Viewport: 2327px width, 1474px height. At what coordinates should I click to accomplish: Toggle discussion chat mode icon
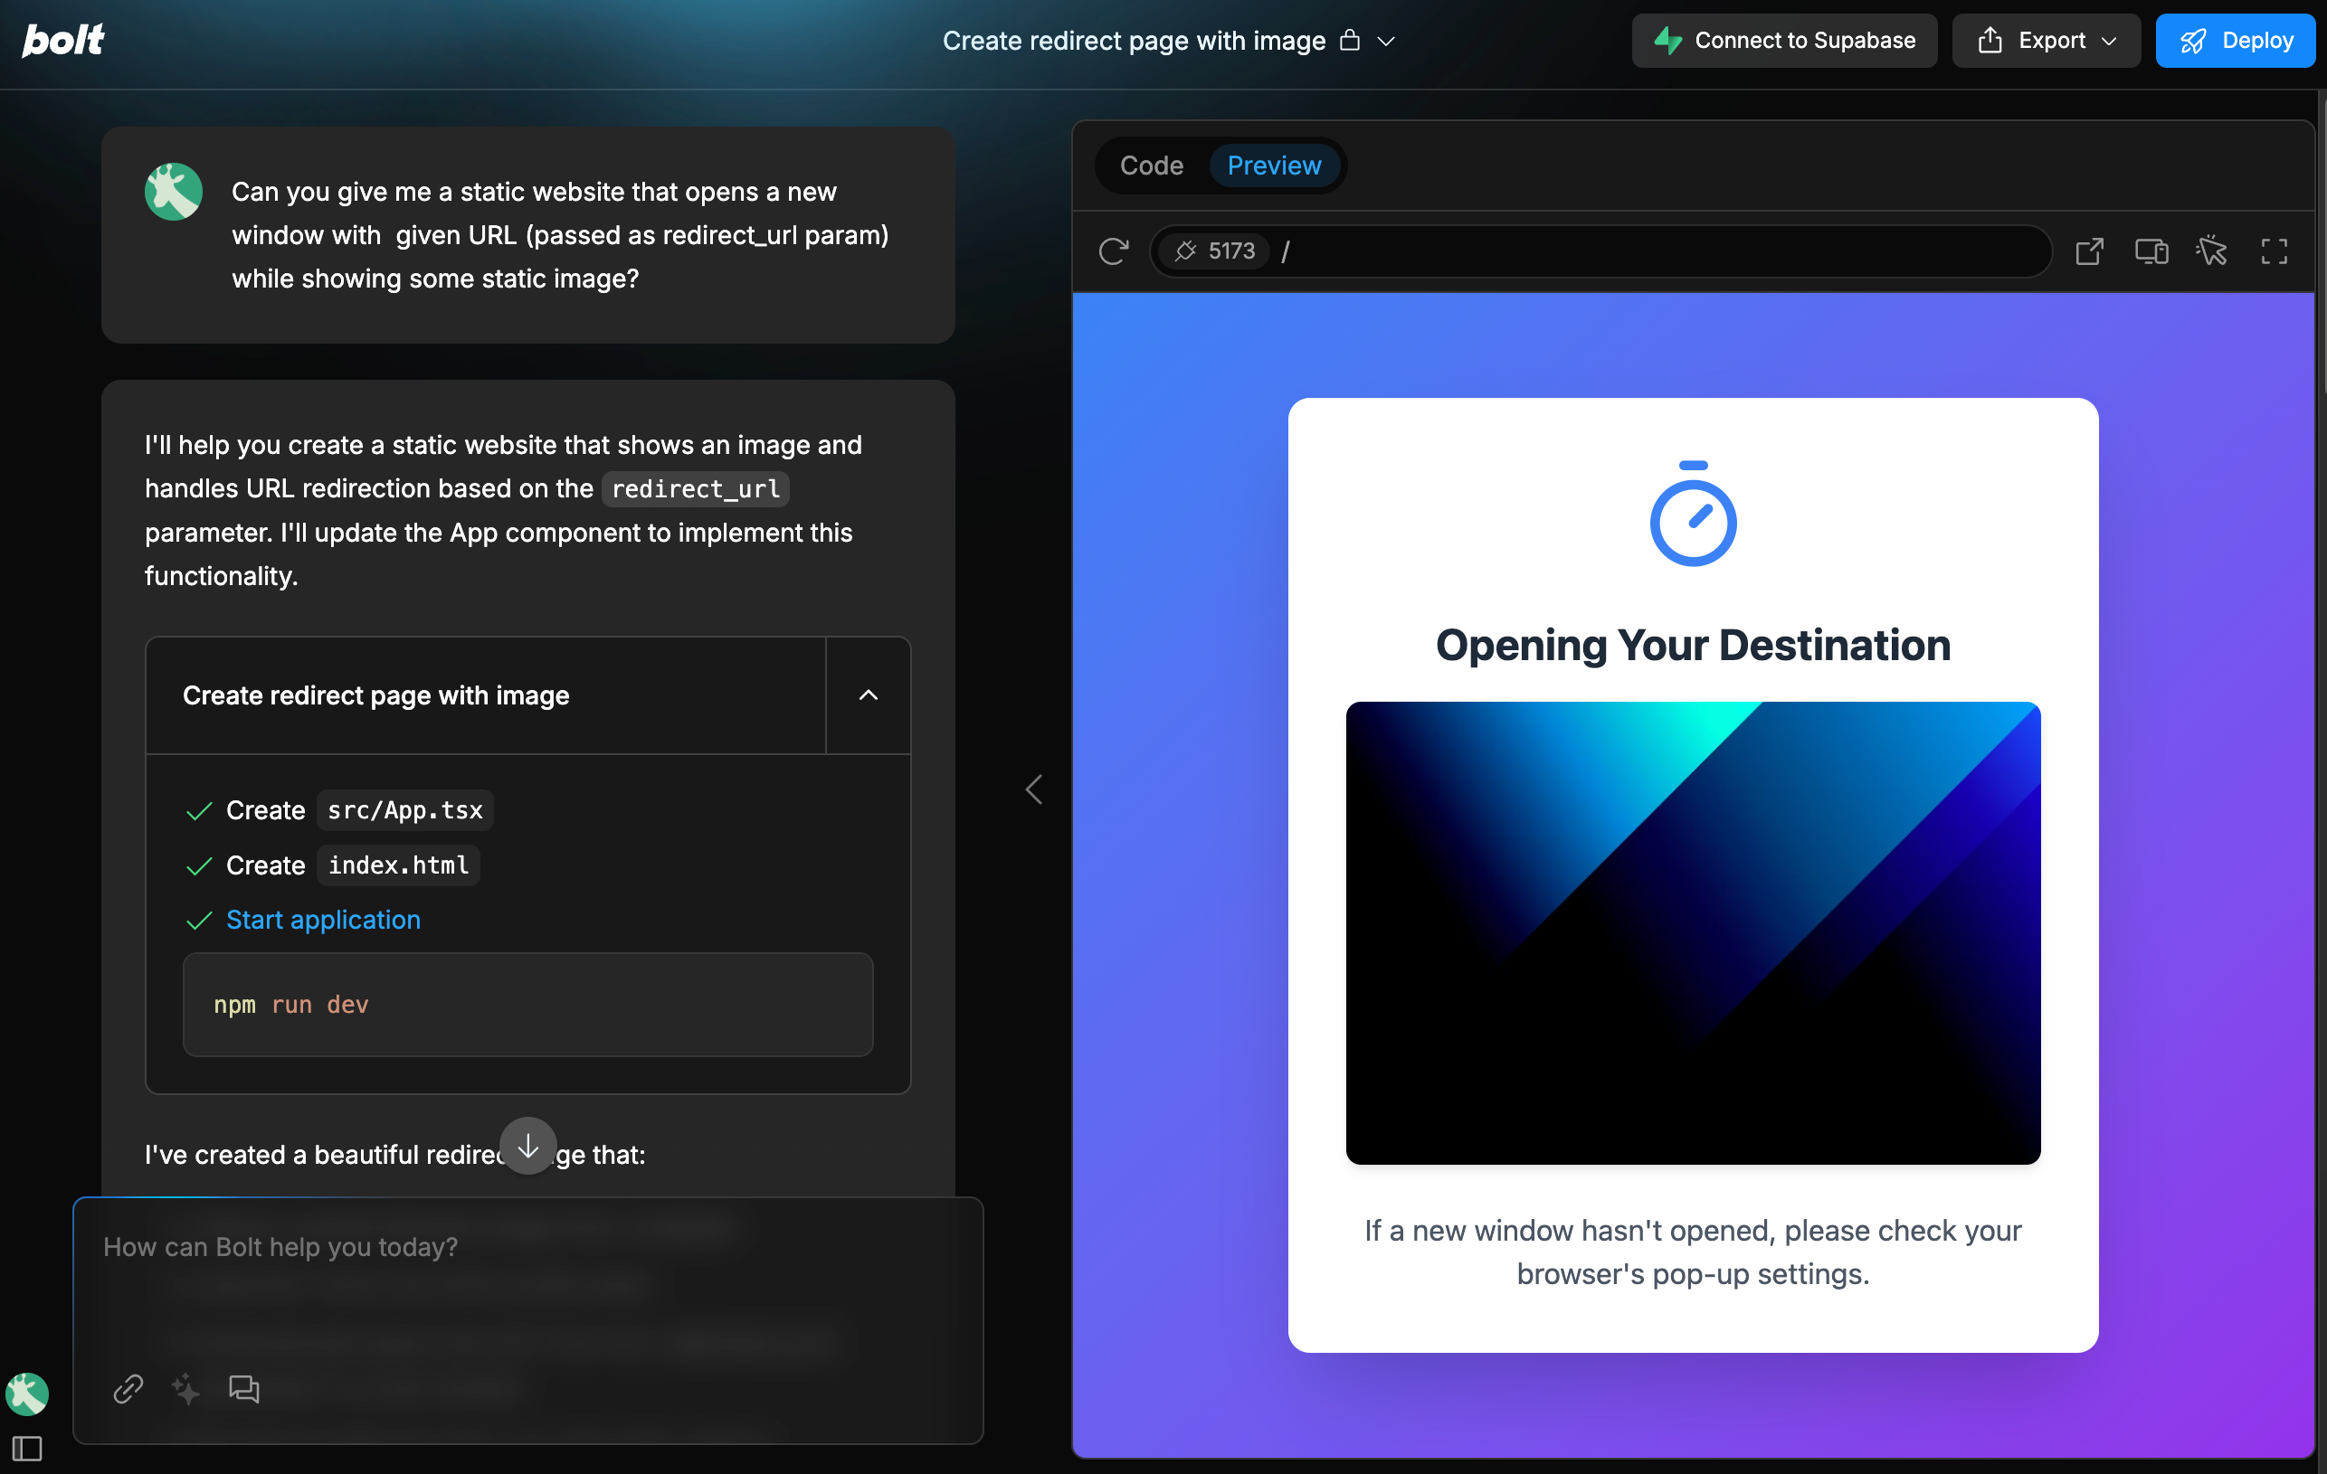pyautogui.click(x=243, y=1388)
